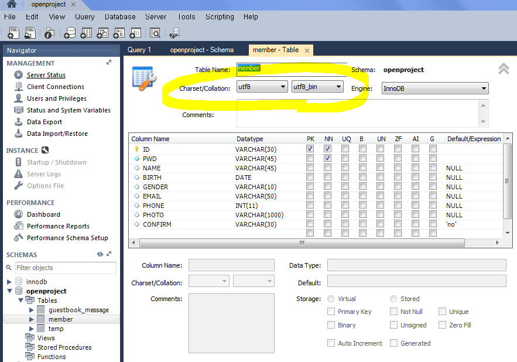Open the utf8_bin collation dropdown
The width and height of the screenshot is (517, 362).
(317, 87)
